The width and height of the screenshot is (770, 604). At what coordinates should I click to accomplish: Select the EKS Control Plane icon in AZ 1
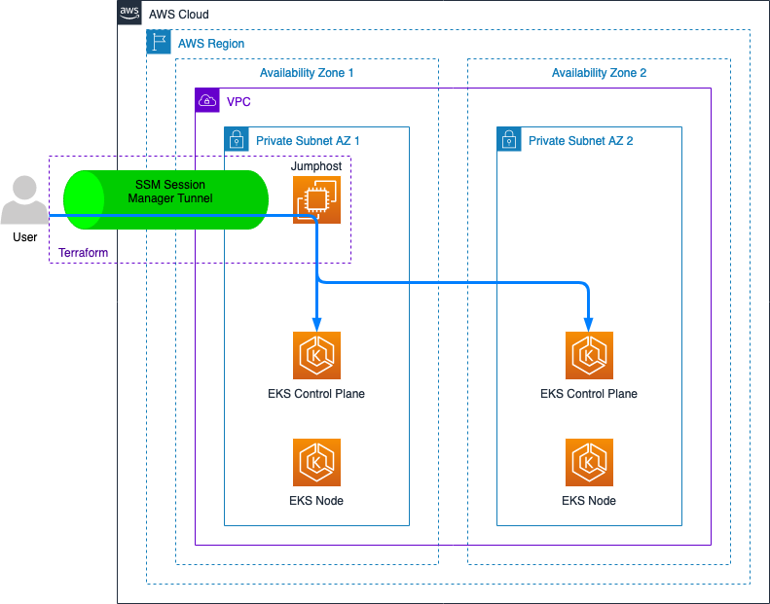click(316, 355)
